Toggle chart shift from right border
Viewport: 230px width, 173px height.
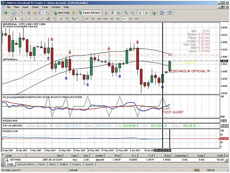(146, 13)
